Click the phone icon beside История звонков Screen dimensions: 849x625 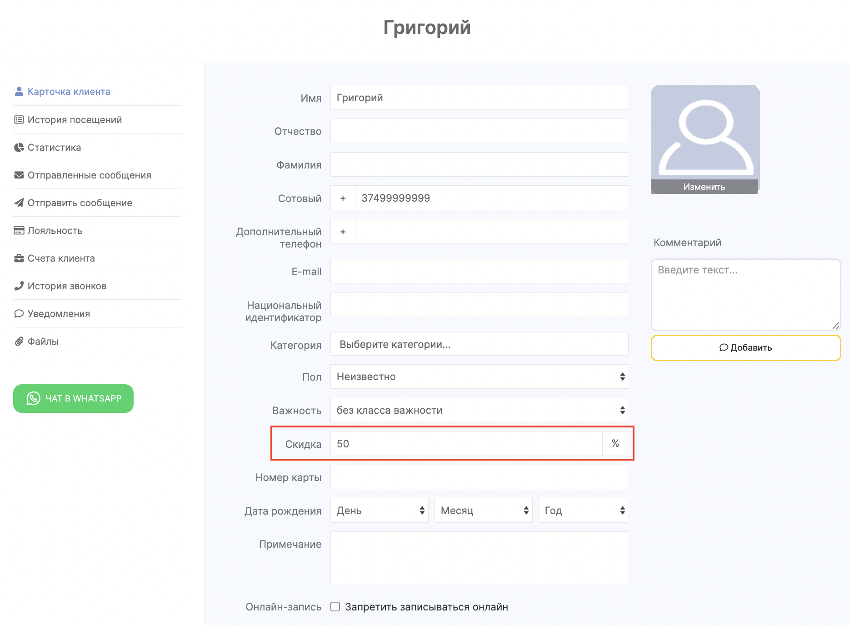[x=19, y=286]
